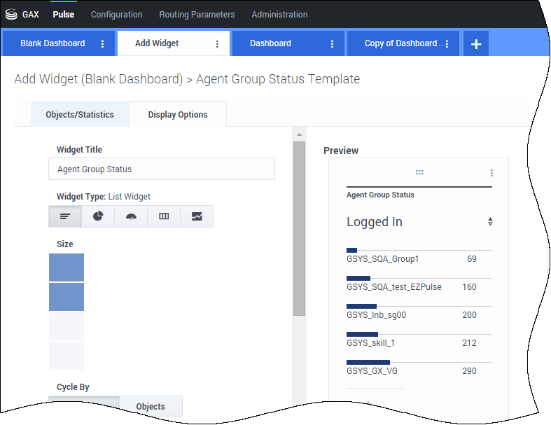The height and width of the screenshot is (425, 551).
Task: Change the Logged In statistic selector arrows
Action: [490, 222]
